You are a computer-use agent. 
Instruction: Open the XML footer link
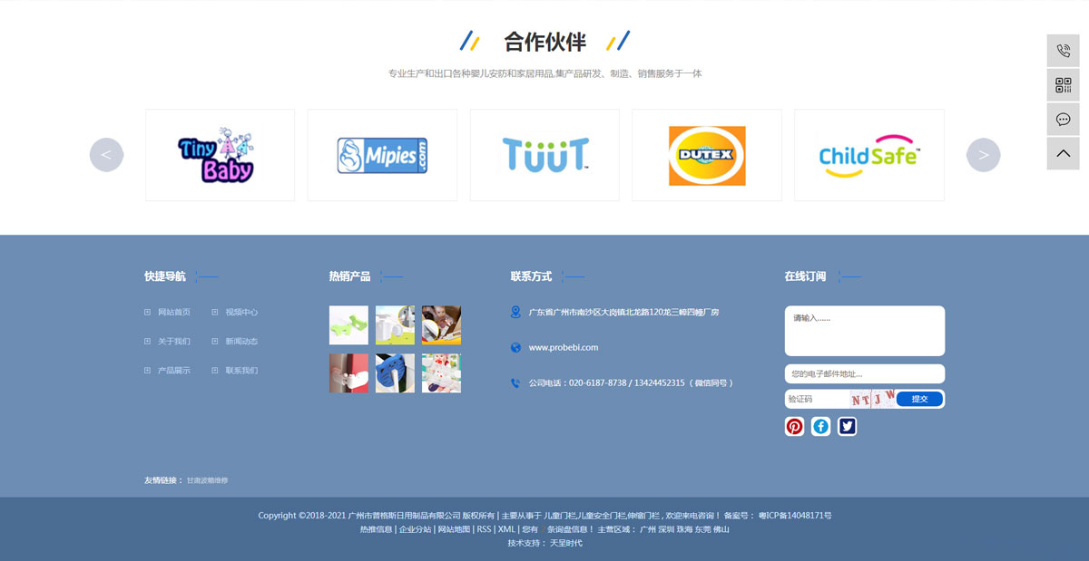tap(506, 529)
